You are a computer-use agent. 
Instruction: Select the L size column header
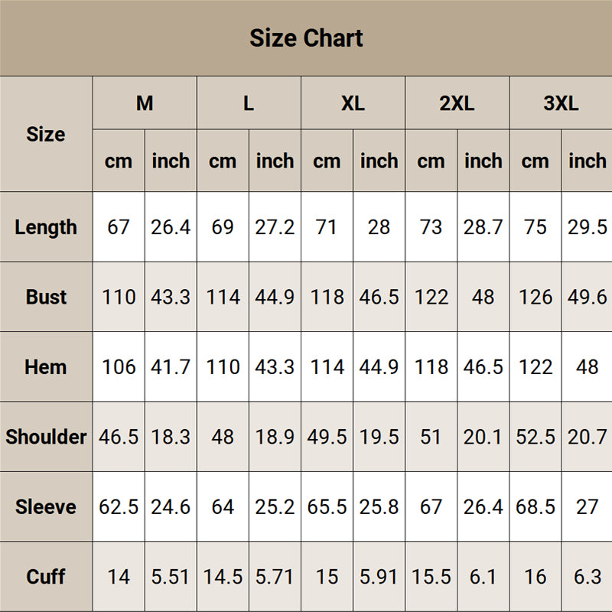coord(249,103)
